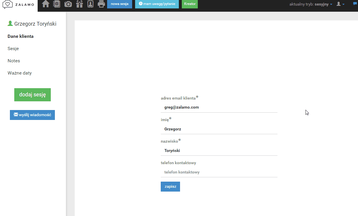Image resolution: width=358 pixels, height=216 pixels.
Task: Open the green 'Kreator' button
Action: click(x=190, y=4)
